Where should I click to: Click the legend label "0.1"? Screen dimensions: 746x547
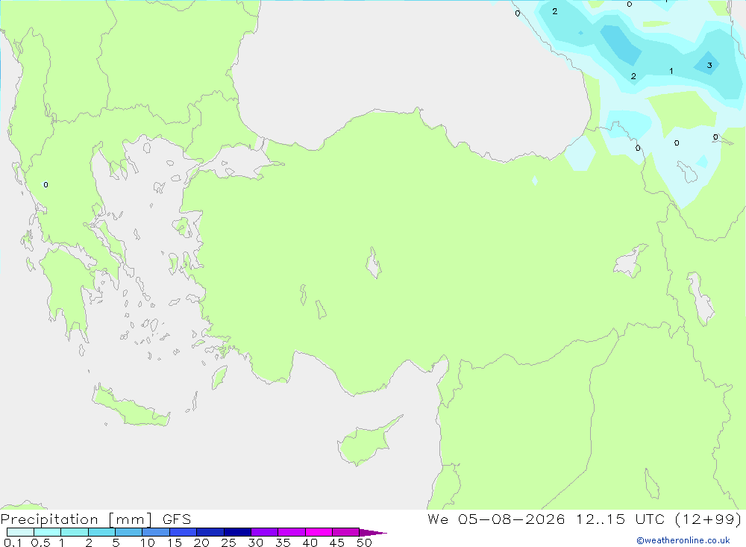(x=13, y=543)
